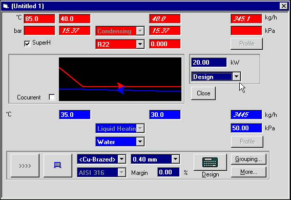
Task: Click the 85.0 inlet temperature field
Action: pos(39,19)
